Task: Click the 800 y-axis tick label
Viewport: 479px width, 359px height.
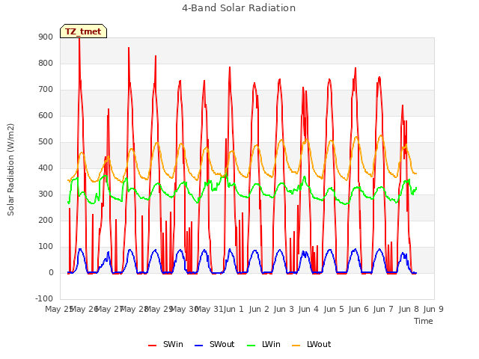Action: tap(46, 63)
